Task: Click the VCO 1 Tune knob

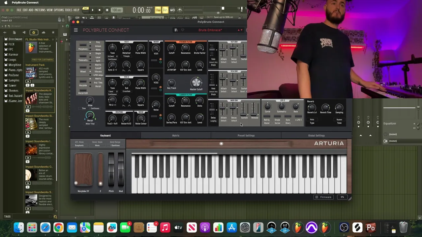Action: [x=112, y=48]
